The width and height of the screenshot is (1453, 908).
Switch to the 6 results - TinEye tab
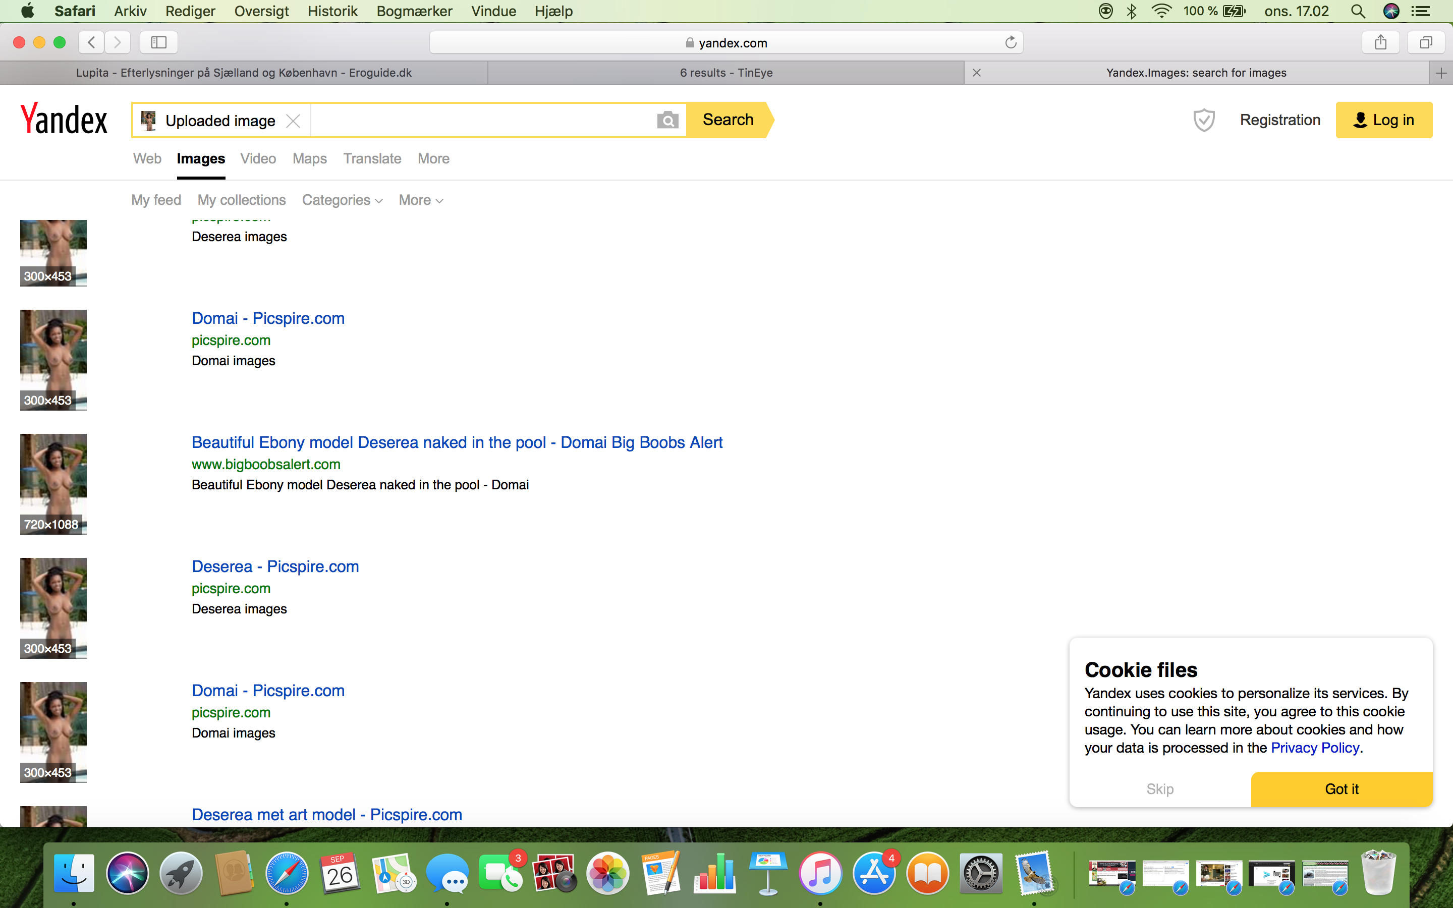click(726, 73)
